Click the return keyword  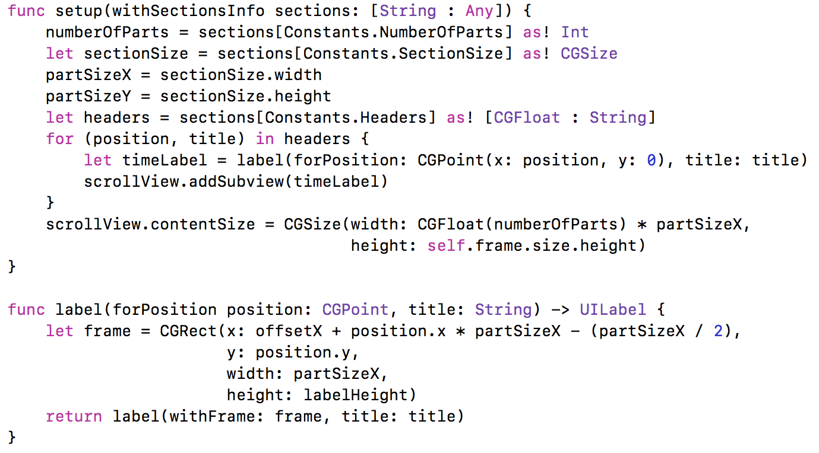coord(74,416)
